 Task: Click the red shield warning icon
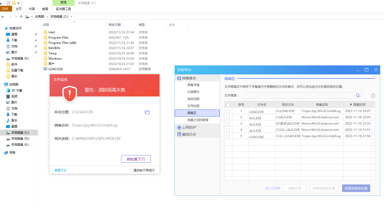coord(69,94)
